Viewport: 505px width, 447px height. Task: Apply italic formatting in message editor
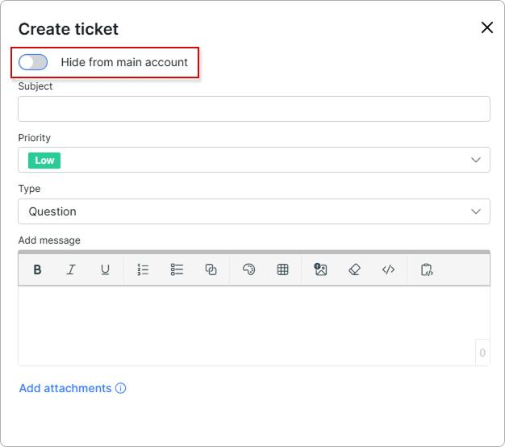tap(71, 269)
